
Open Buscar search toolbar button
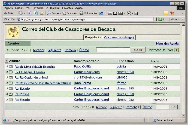53,13
